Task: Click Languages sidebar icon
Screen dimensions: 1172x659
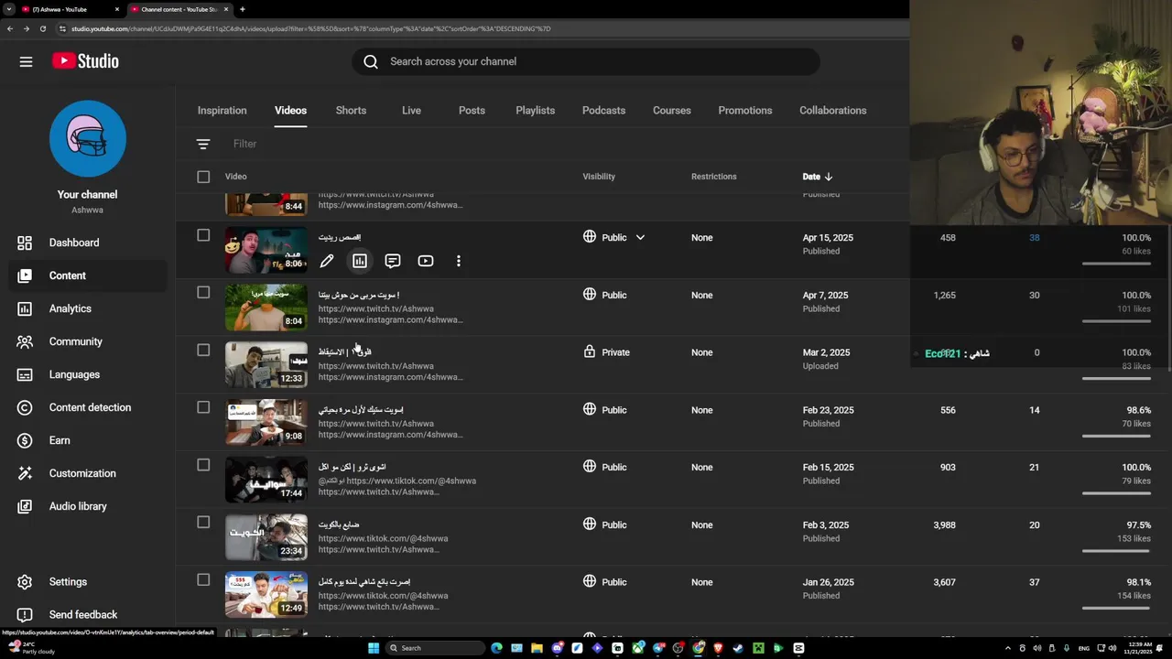Action: (25, 374)
